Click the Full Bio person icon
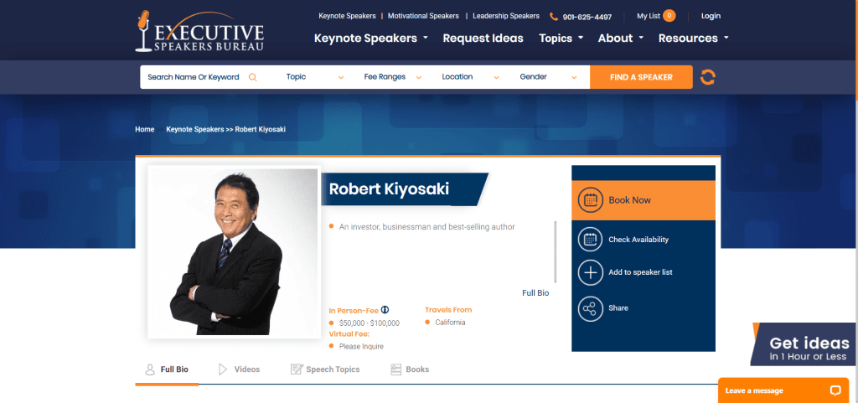 tap(150, 369)
